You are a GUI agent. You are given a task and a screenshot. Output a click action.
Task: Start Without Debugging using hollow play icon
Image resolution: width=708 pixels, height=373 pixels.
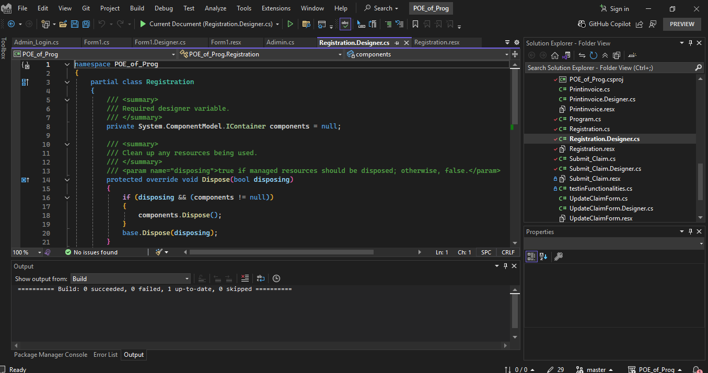[x=290, y=24]
